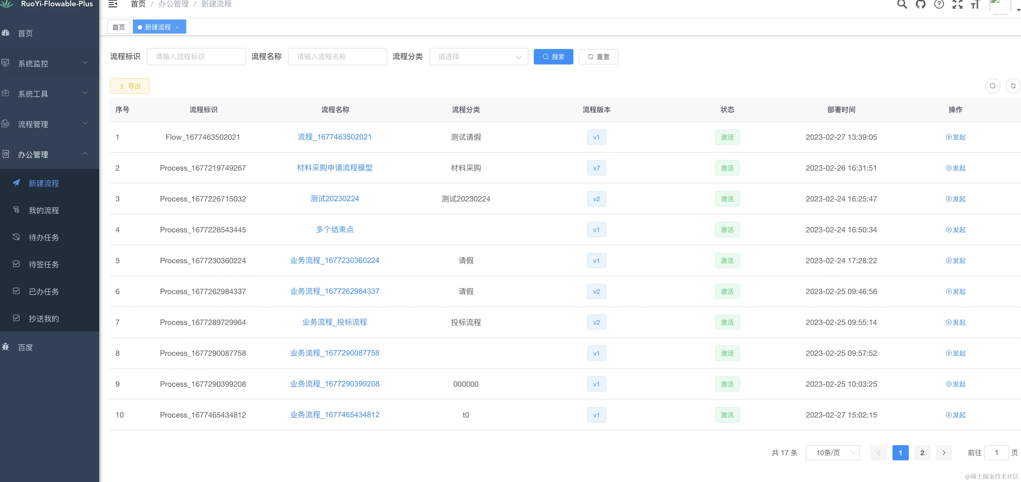
Task: Expand the 系统监控 sidebar menu
Action: [50, 63]
